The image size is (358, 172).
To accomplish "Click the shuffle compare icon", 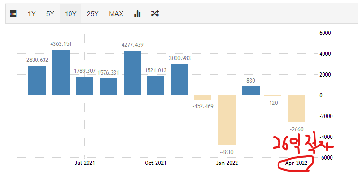I will tap(155, 14).
